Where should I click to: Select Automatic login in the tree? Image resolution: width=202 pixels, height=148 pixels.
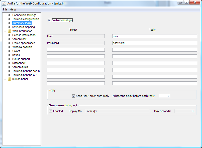pyautogui.click(x=22, y=23)
